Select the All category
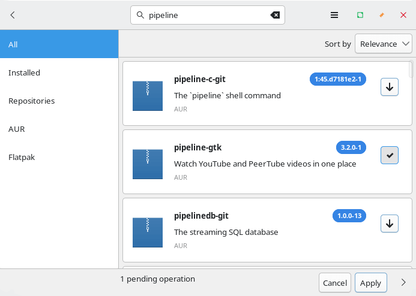416x296 pixels. tap(59, 44)
